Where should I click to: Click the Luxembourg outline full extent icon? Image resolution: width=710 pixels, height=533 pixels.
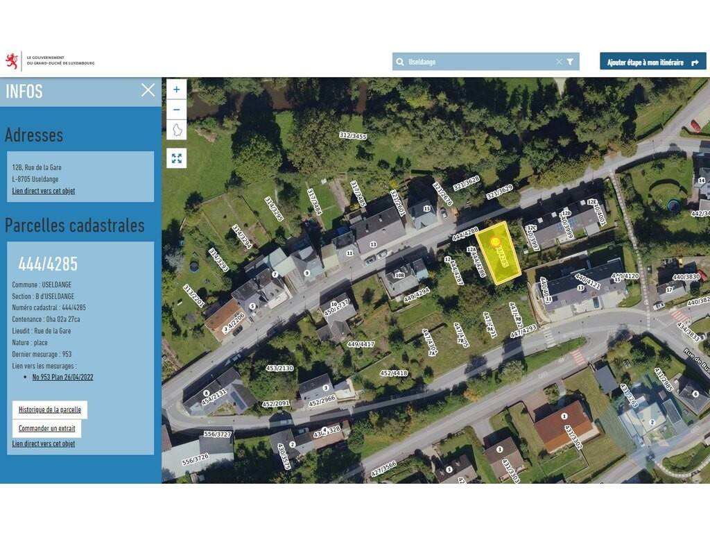(x=176, y=130)
